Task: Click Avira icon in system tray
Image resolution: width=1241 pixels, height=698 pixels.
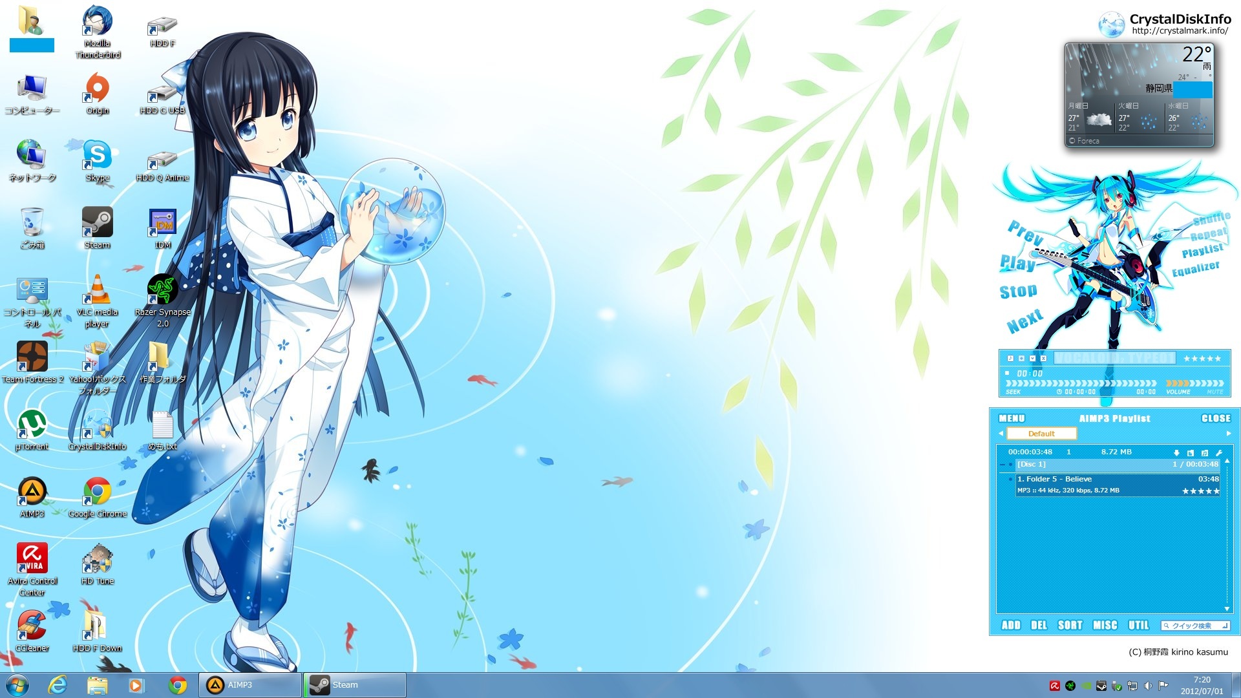Action: pos(1054,686)
